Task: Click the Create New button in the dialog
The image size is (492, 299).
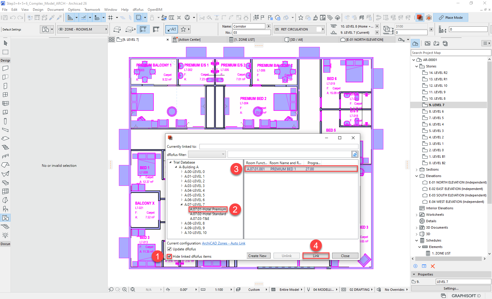Action: click(x=258, y=255)
